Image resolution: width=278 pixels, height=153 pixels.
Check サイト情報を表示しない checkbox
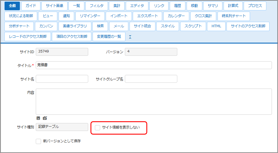pyautogui.click(x=98, y=127)
